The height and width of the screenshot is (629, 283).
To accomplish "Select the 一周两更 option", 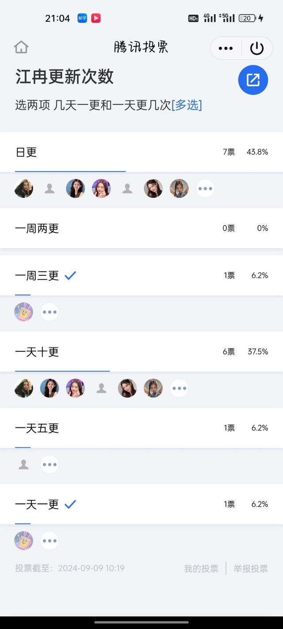I will pos(141,228).
